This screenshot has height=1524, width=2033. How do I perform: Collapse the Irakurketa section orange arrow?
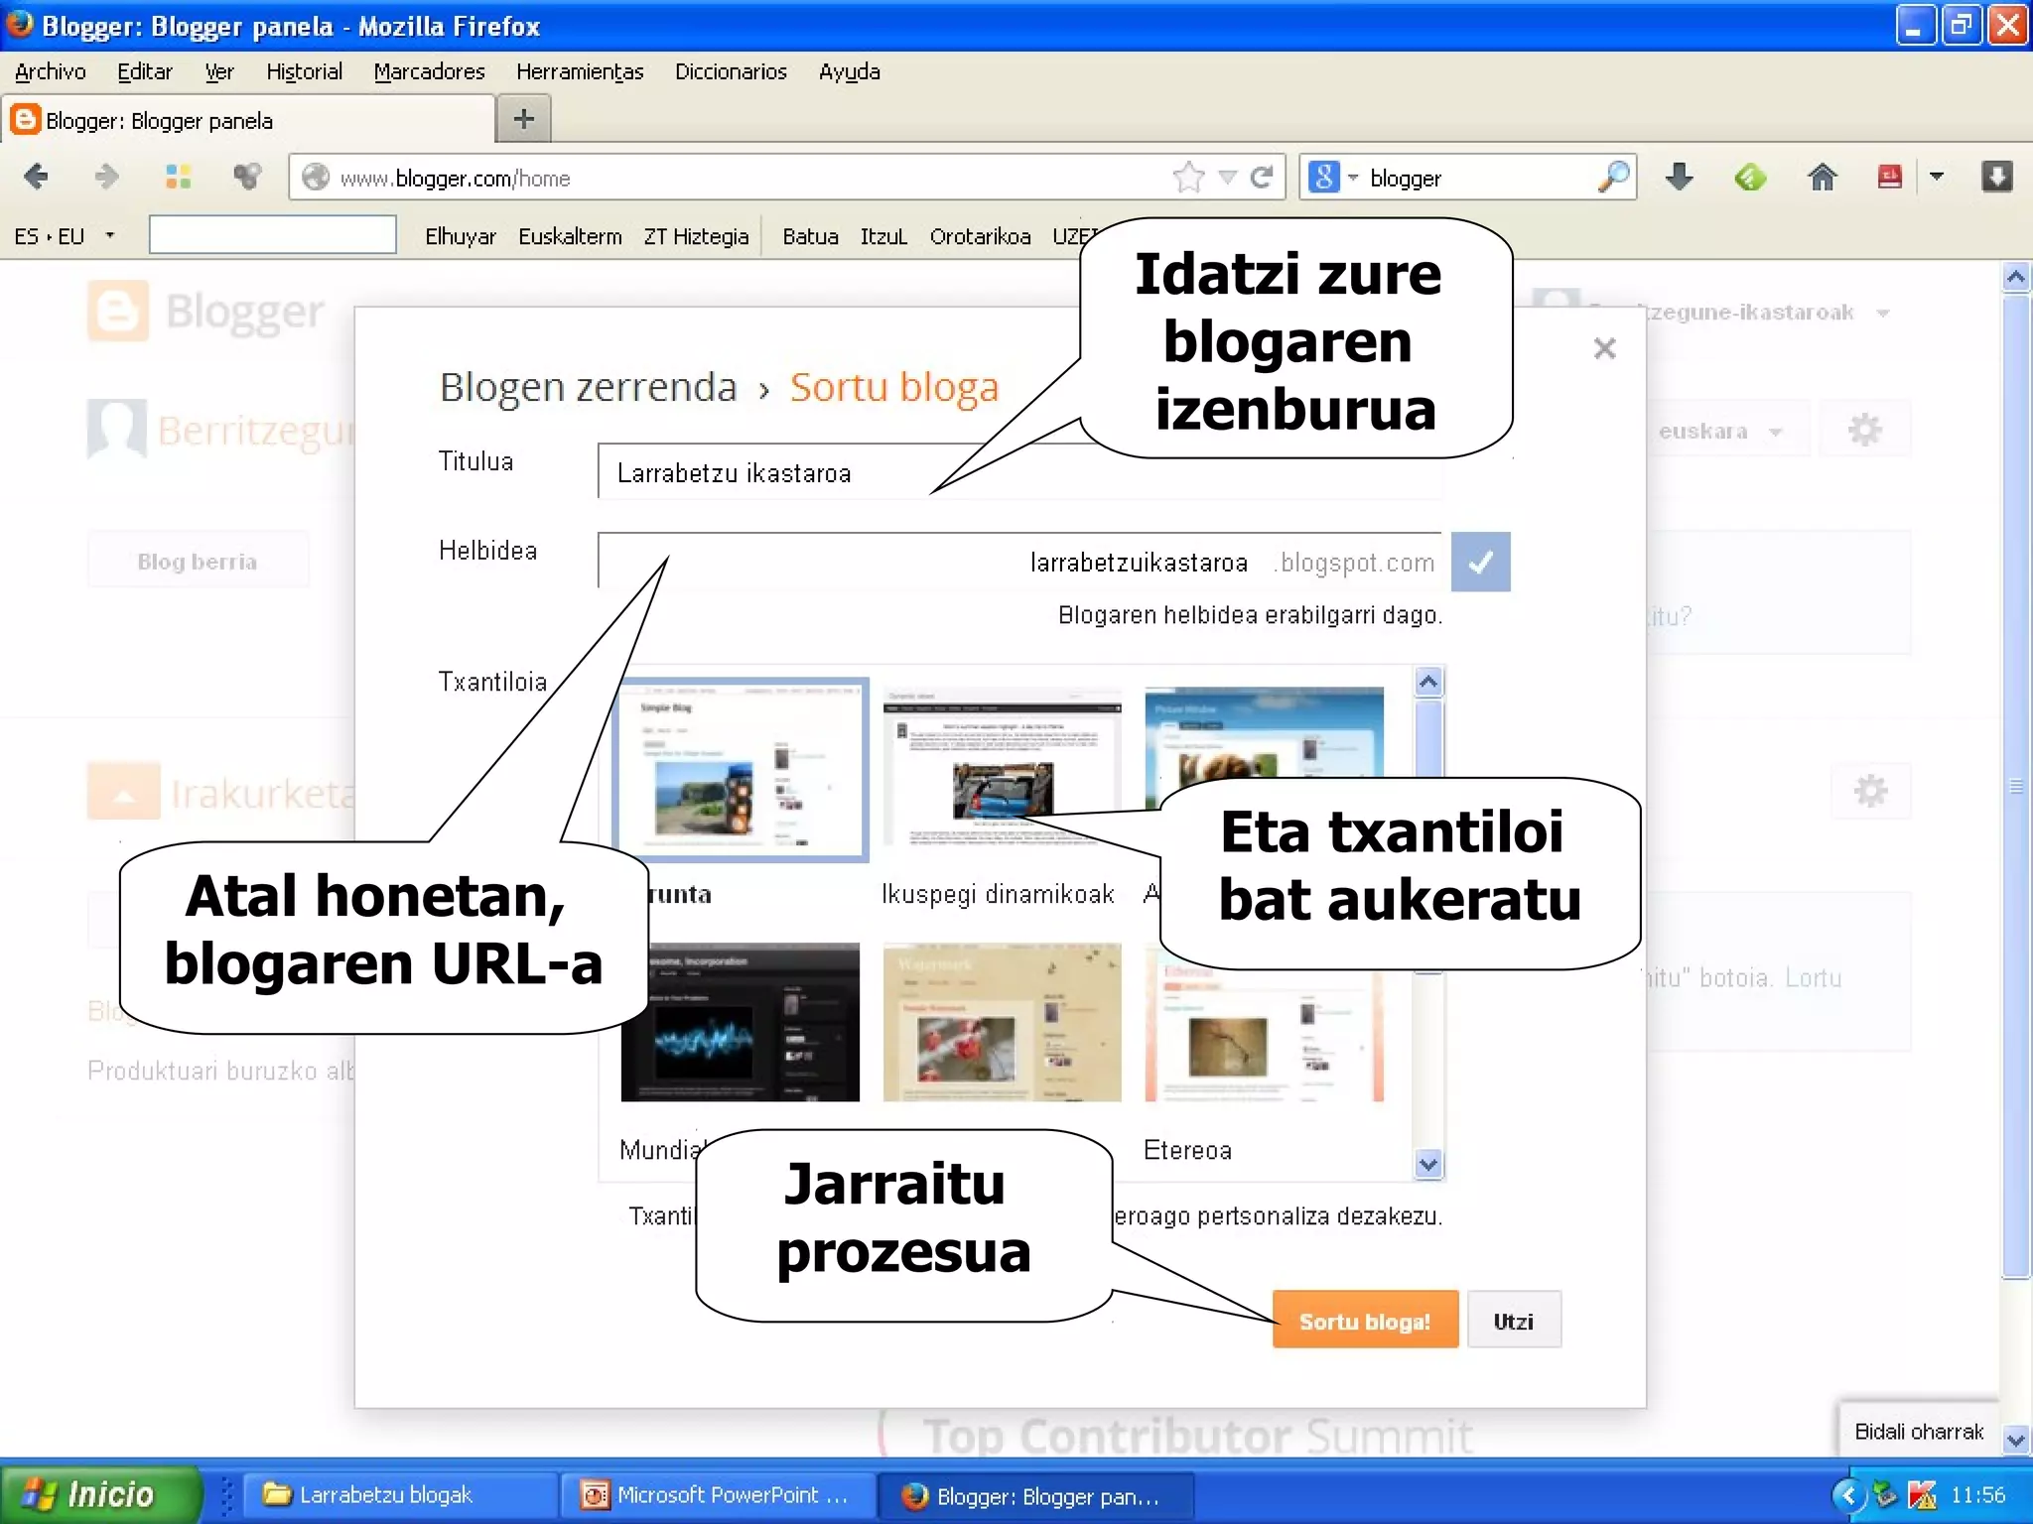click(x=124, y=792)
